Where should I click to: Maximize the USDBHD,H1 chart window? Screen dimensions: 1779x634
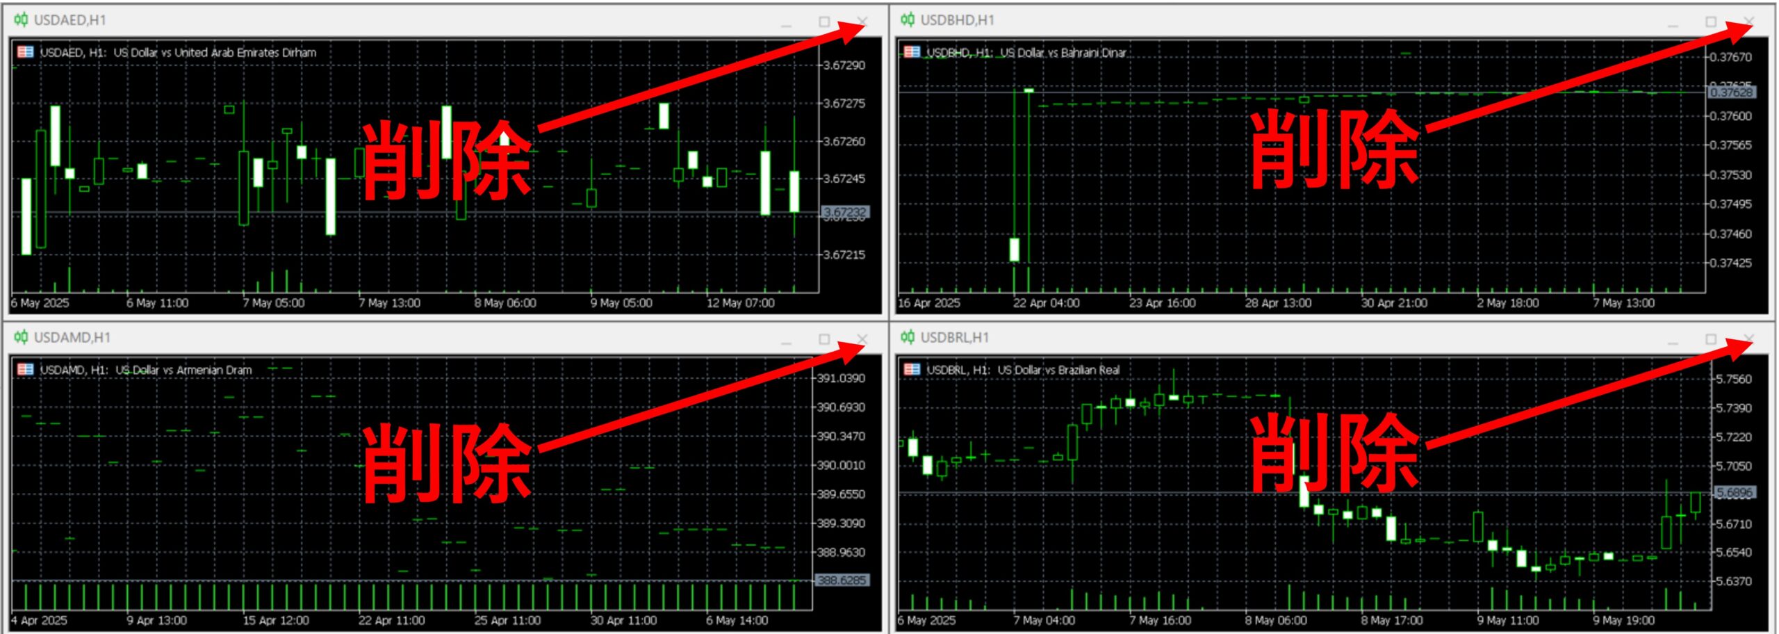pos(1711,22)
